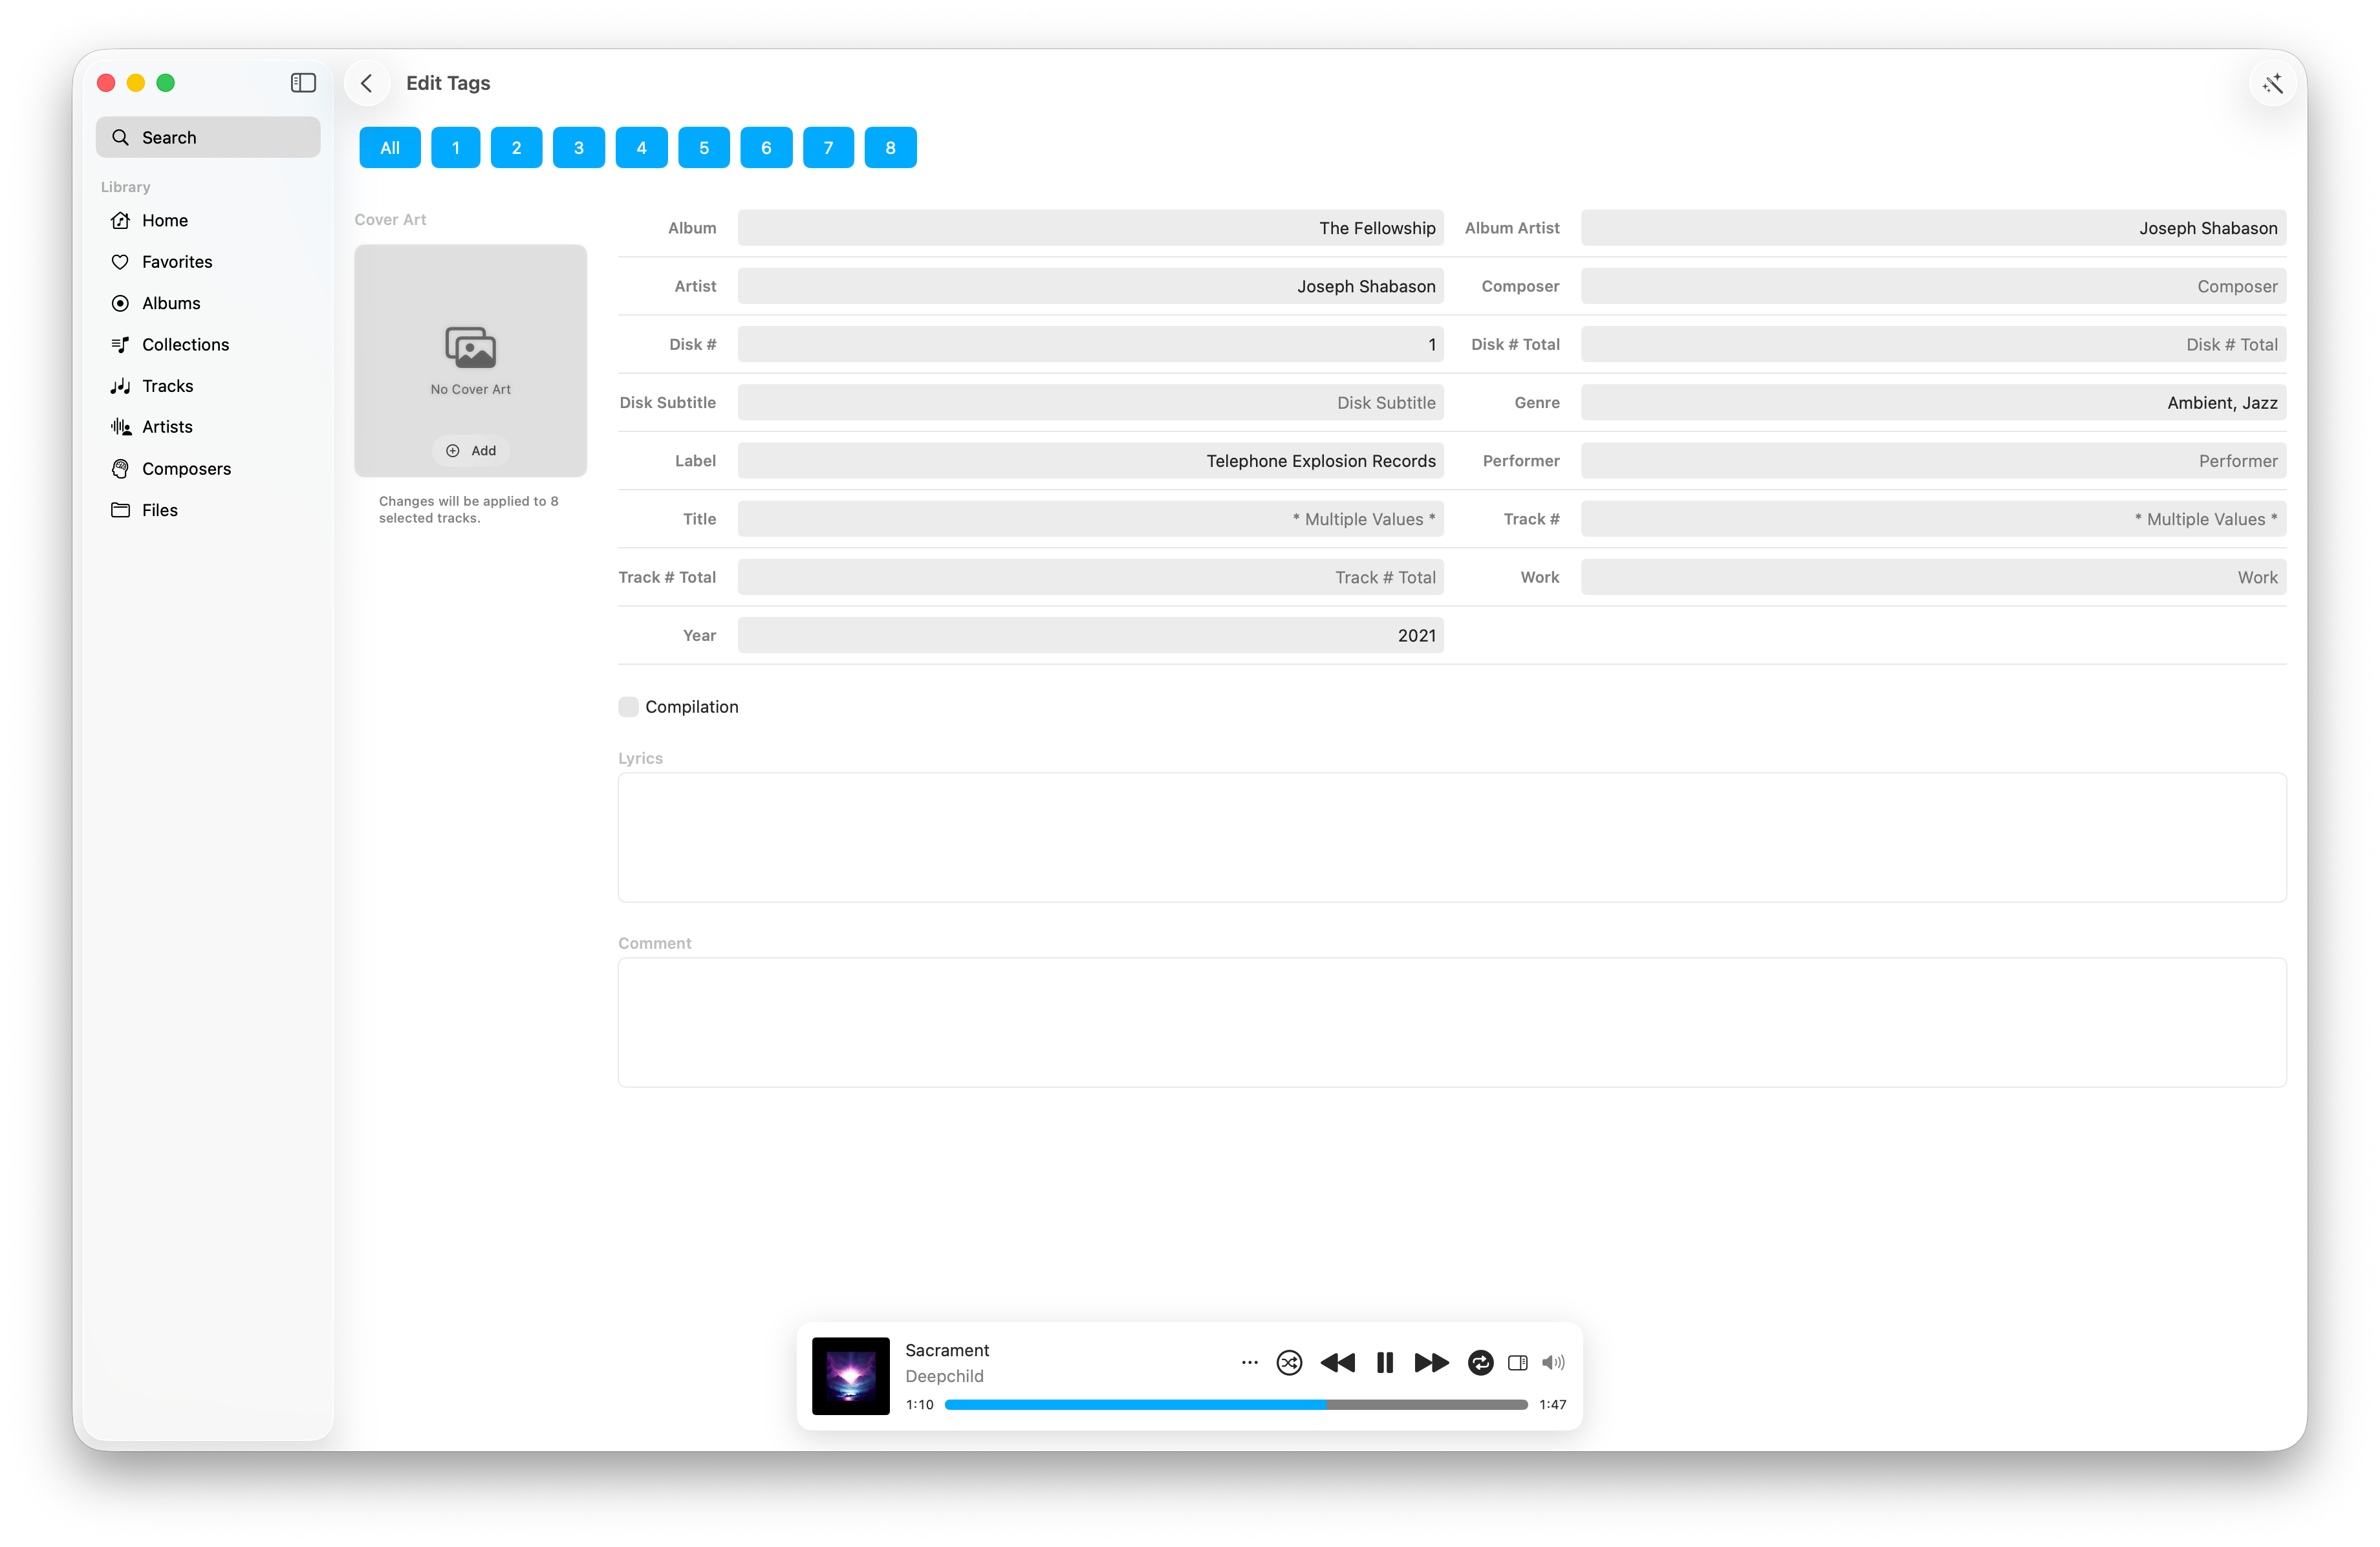The image size is (2380, 1547).
Task: Open the player more-options ellipsis
Action: click(1248, 1363)
